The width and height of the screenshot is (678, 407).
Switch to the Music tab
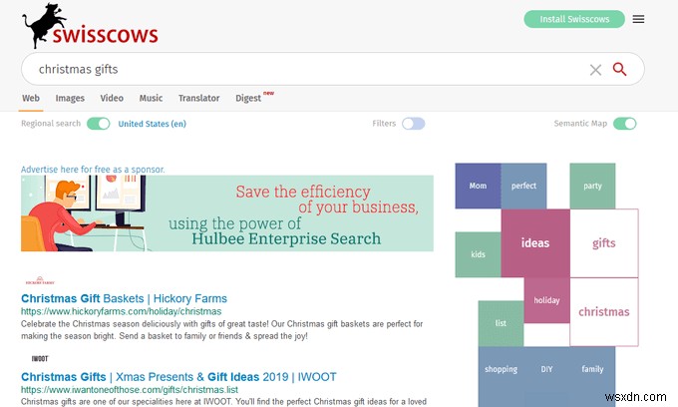151,98
